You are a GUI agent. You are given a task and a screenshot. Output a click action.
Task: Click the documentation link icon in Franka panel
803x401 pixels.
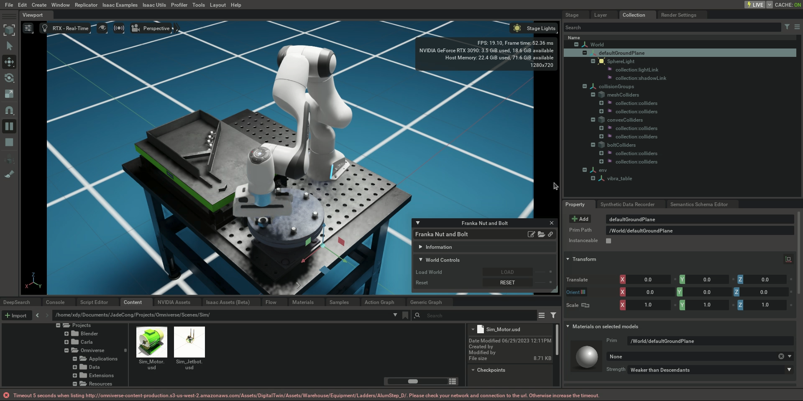pyautogui.click(x=550, y=234)
